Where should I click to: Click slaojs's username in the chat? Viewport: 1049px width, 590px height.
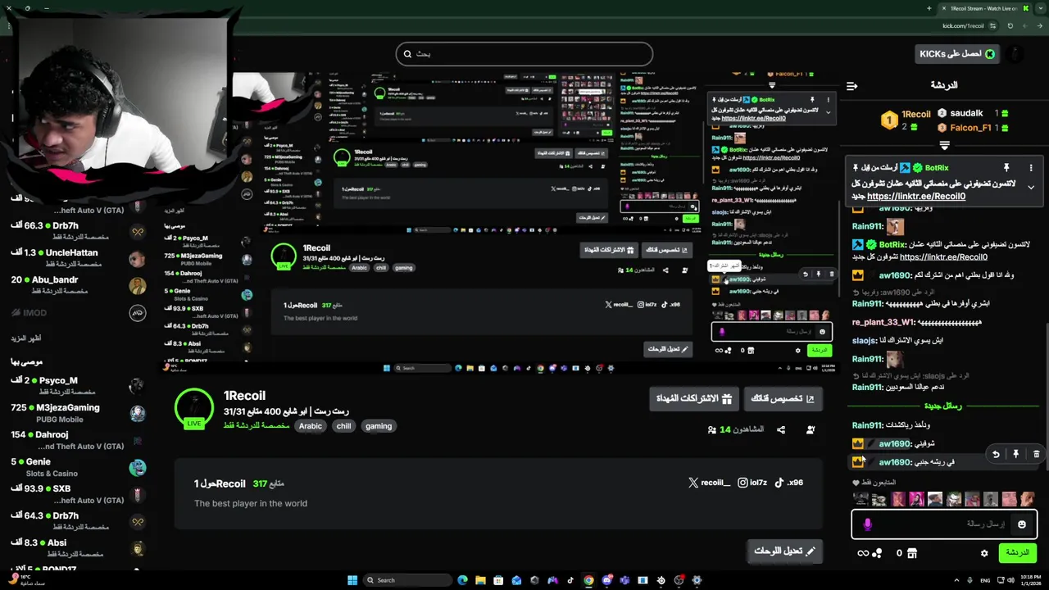(864, 340)
